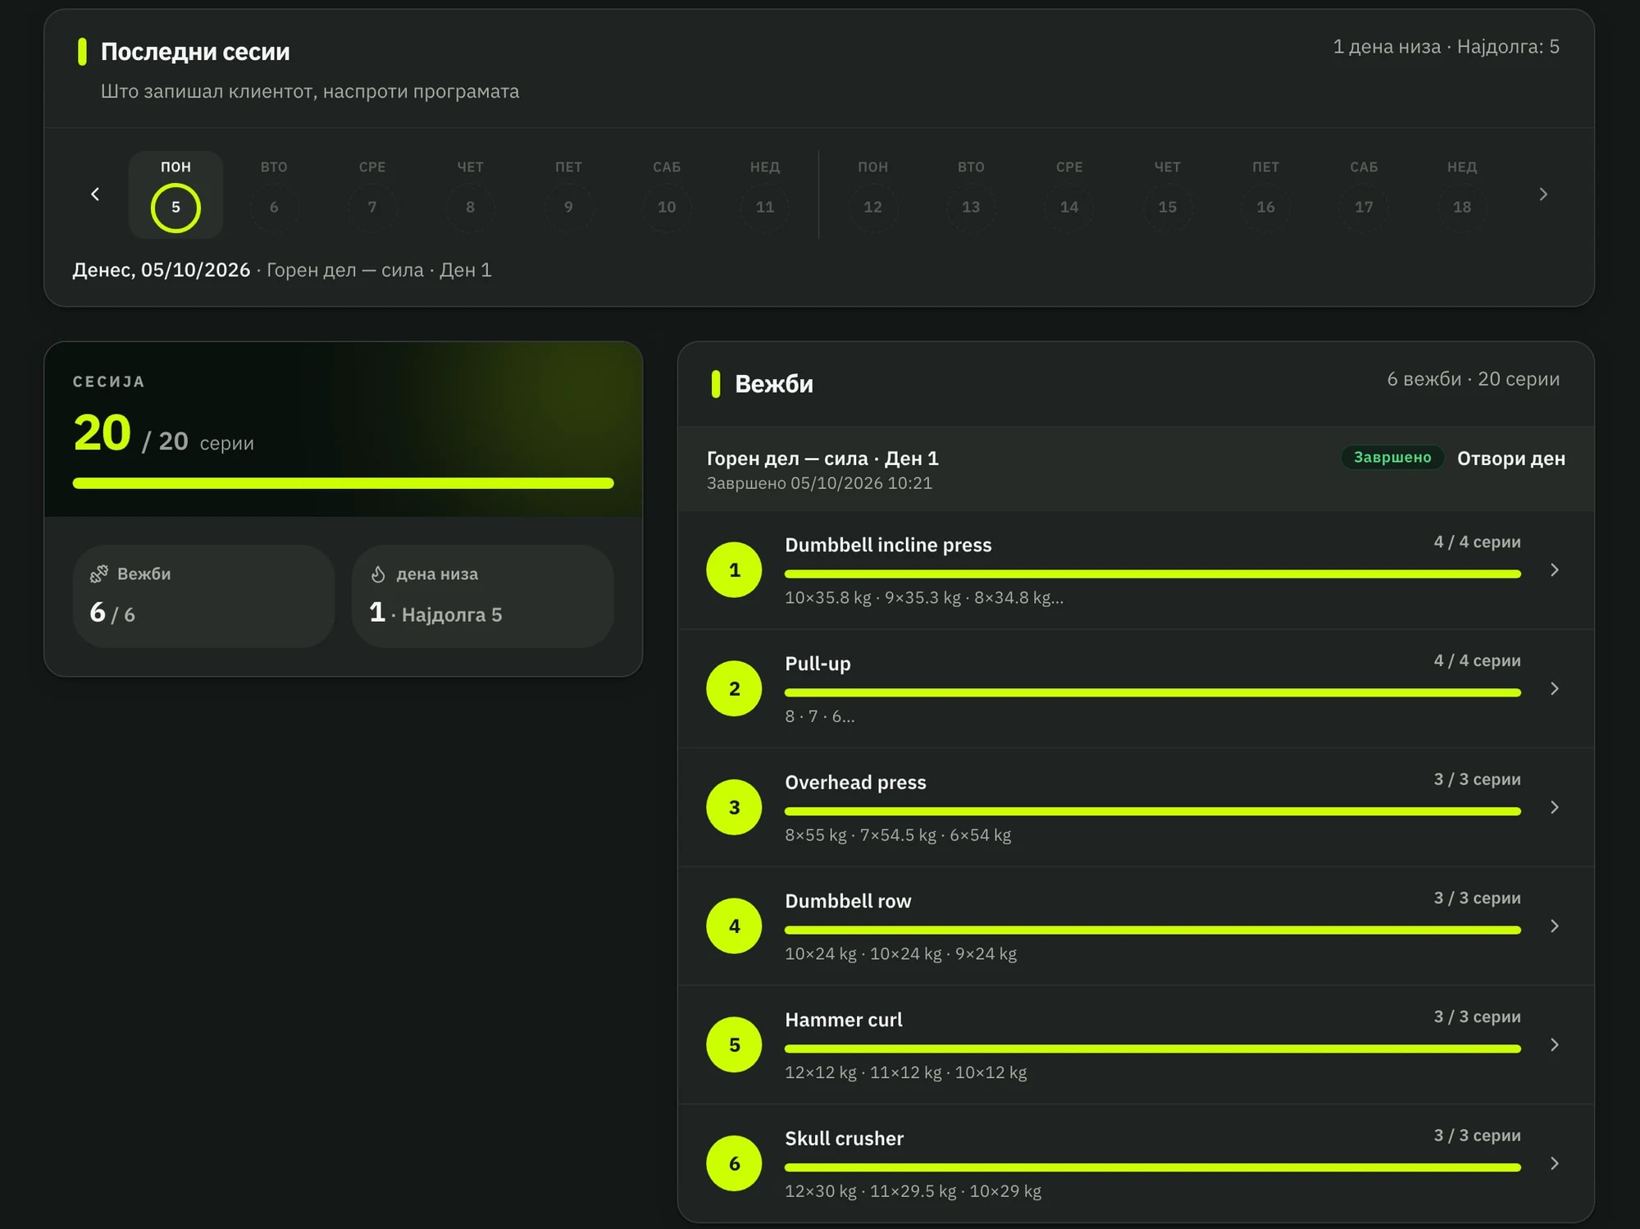
Task: Expand the Overhead press row chevron
Action: point(1554,807)
